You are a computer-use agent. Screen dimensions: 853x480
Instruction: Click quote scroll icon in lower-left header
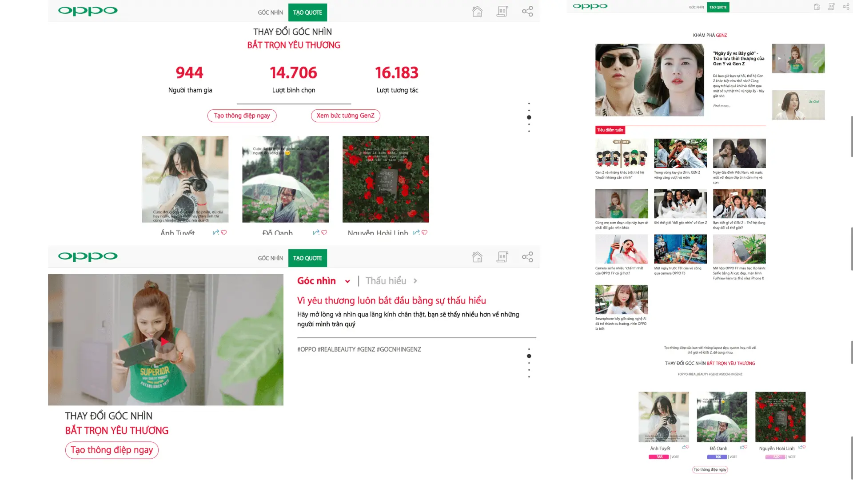tap(502, 257)
